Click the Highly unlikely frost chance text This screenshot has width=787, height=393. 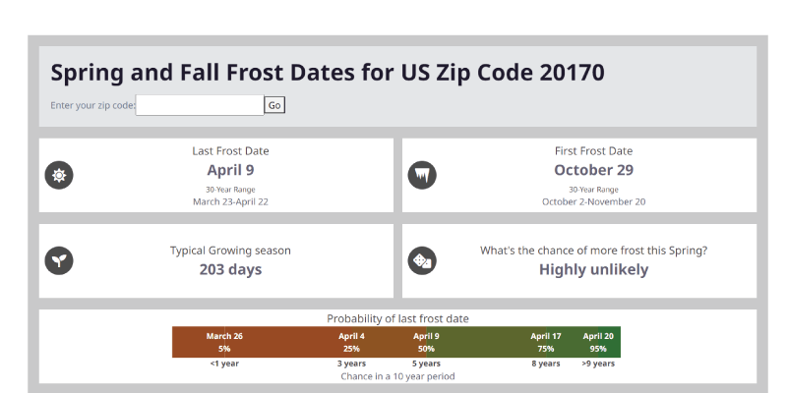click(x=594, y=269)
